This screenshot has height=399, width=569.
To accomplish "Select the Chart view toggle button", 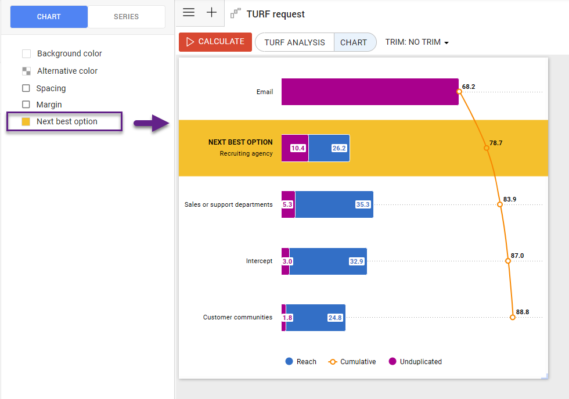I will pyautogui.click(x=354, y=42).
